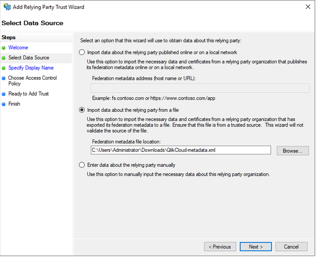Image resolution: width=316 pixels, height=257 pixels.
Task: Select import data published online option
Action: [x=82, y=52]
